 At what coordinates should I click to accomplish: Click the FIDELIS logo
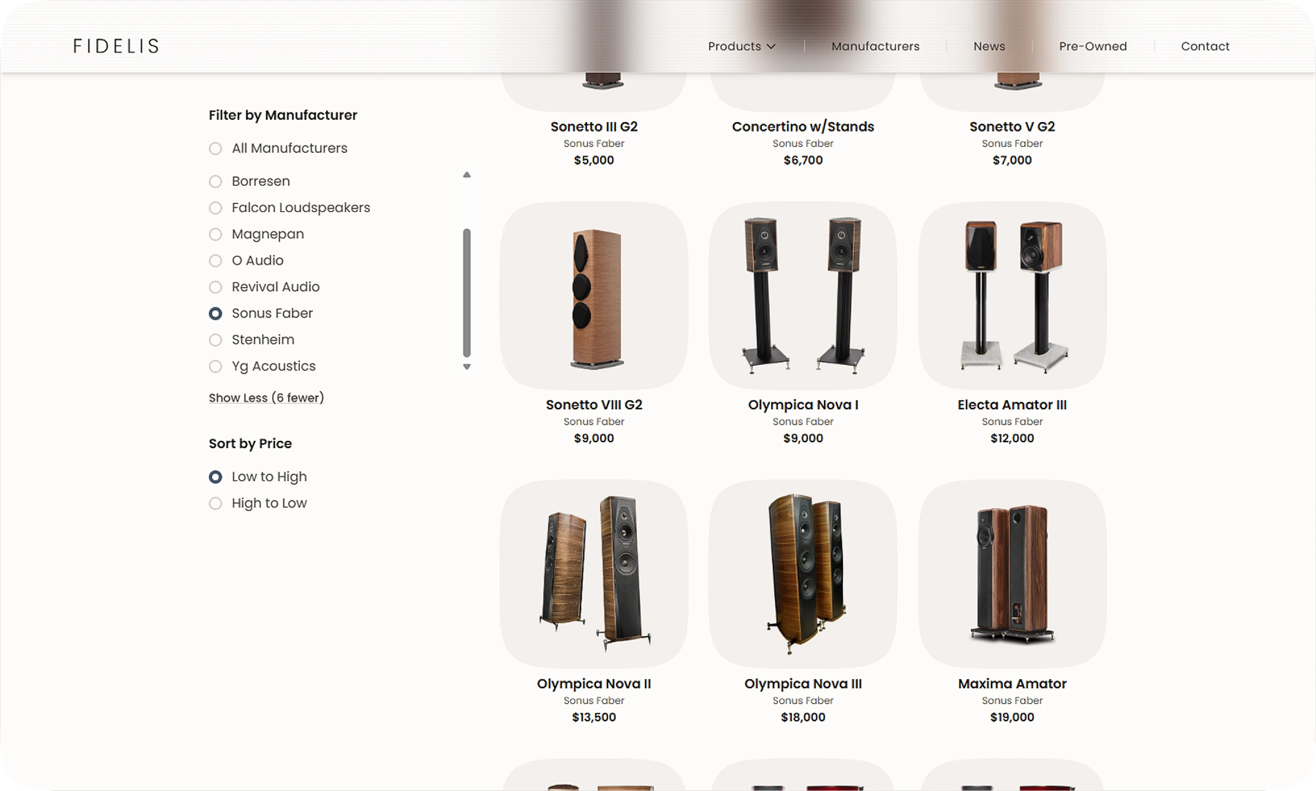(x=116, y=47)
